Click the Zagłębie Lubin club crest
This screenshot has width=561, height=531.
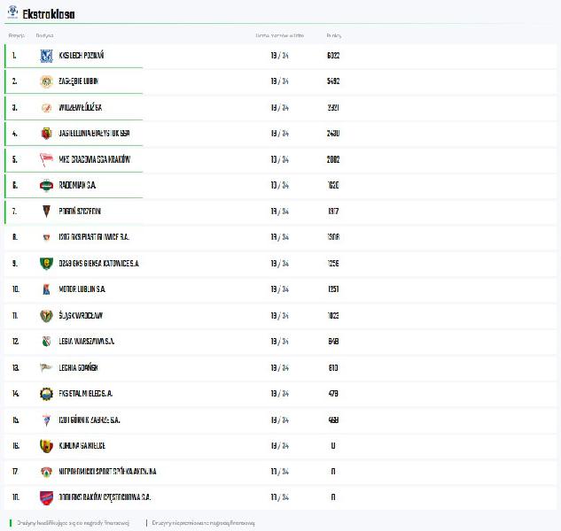(x=46, y=81)
